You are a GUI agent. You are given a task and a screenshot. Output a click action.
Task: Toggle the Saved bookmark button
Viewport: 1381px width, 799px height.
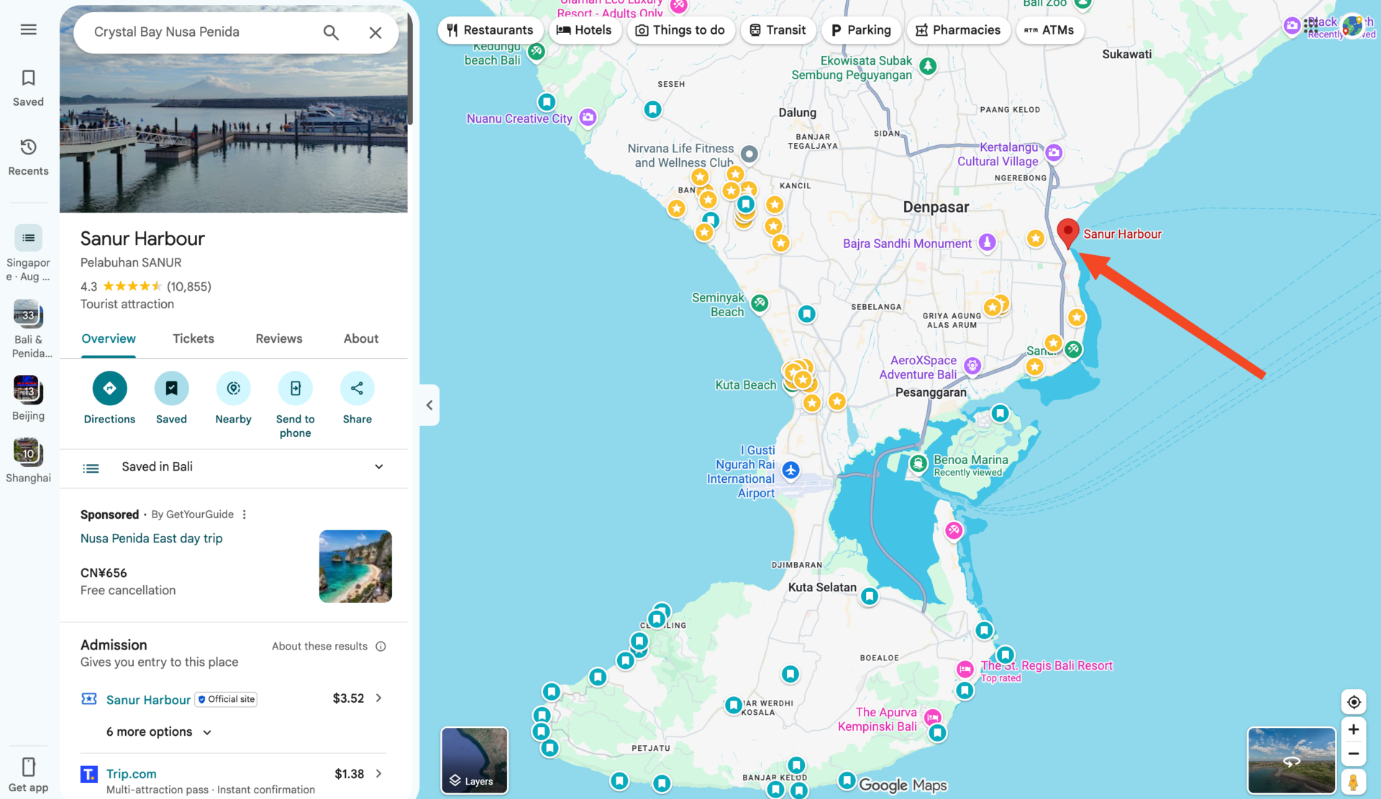[171, 398]
